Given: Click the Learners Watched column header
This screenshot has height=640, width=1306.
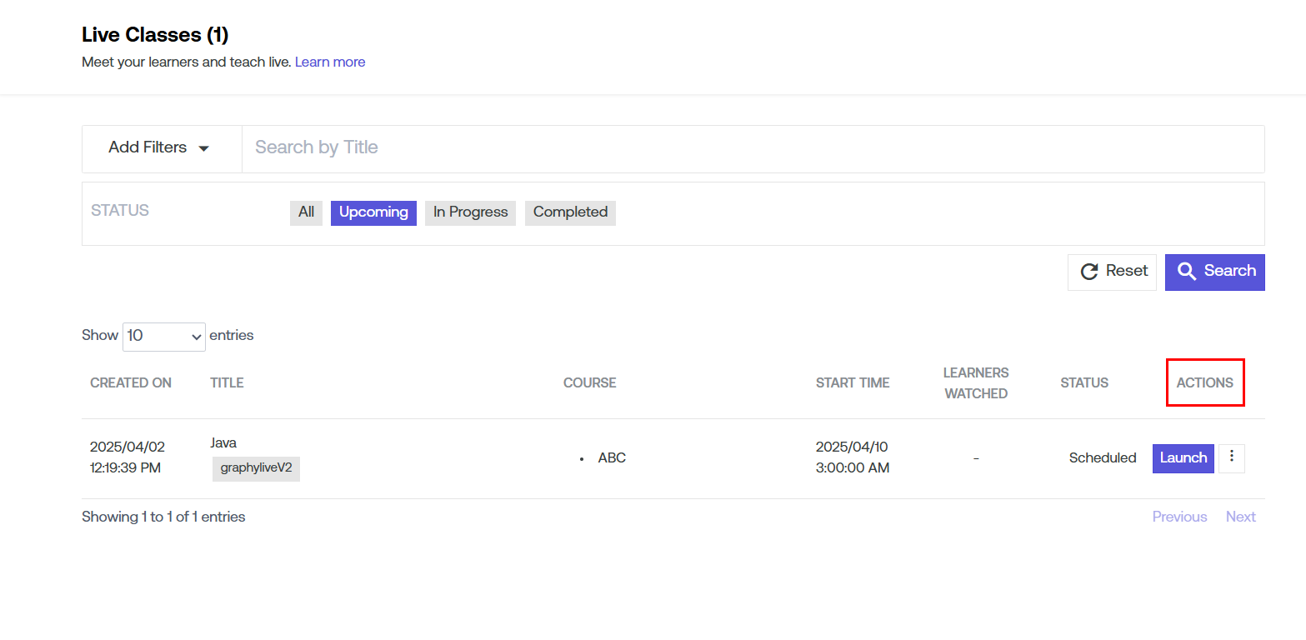Looking at the screenshot, I should tap(975, 383).
